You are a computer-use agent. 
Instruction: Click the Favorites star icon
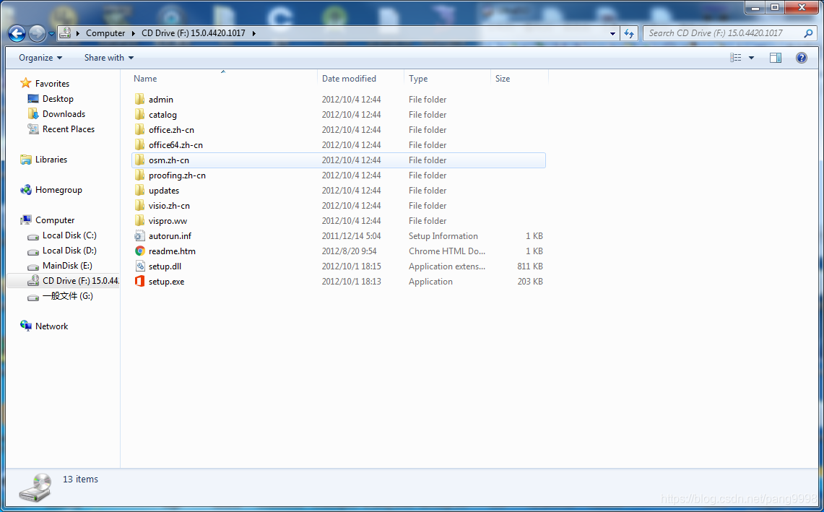pos(26,83)
